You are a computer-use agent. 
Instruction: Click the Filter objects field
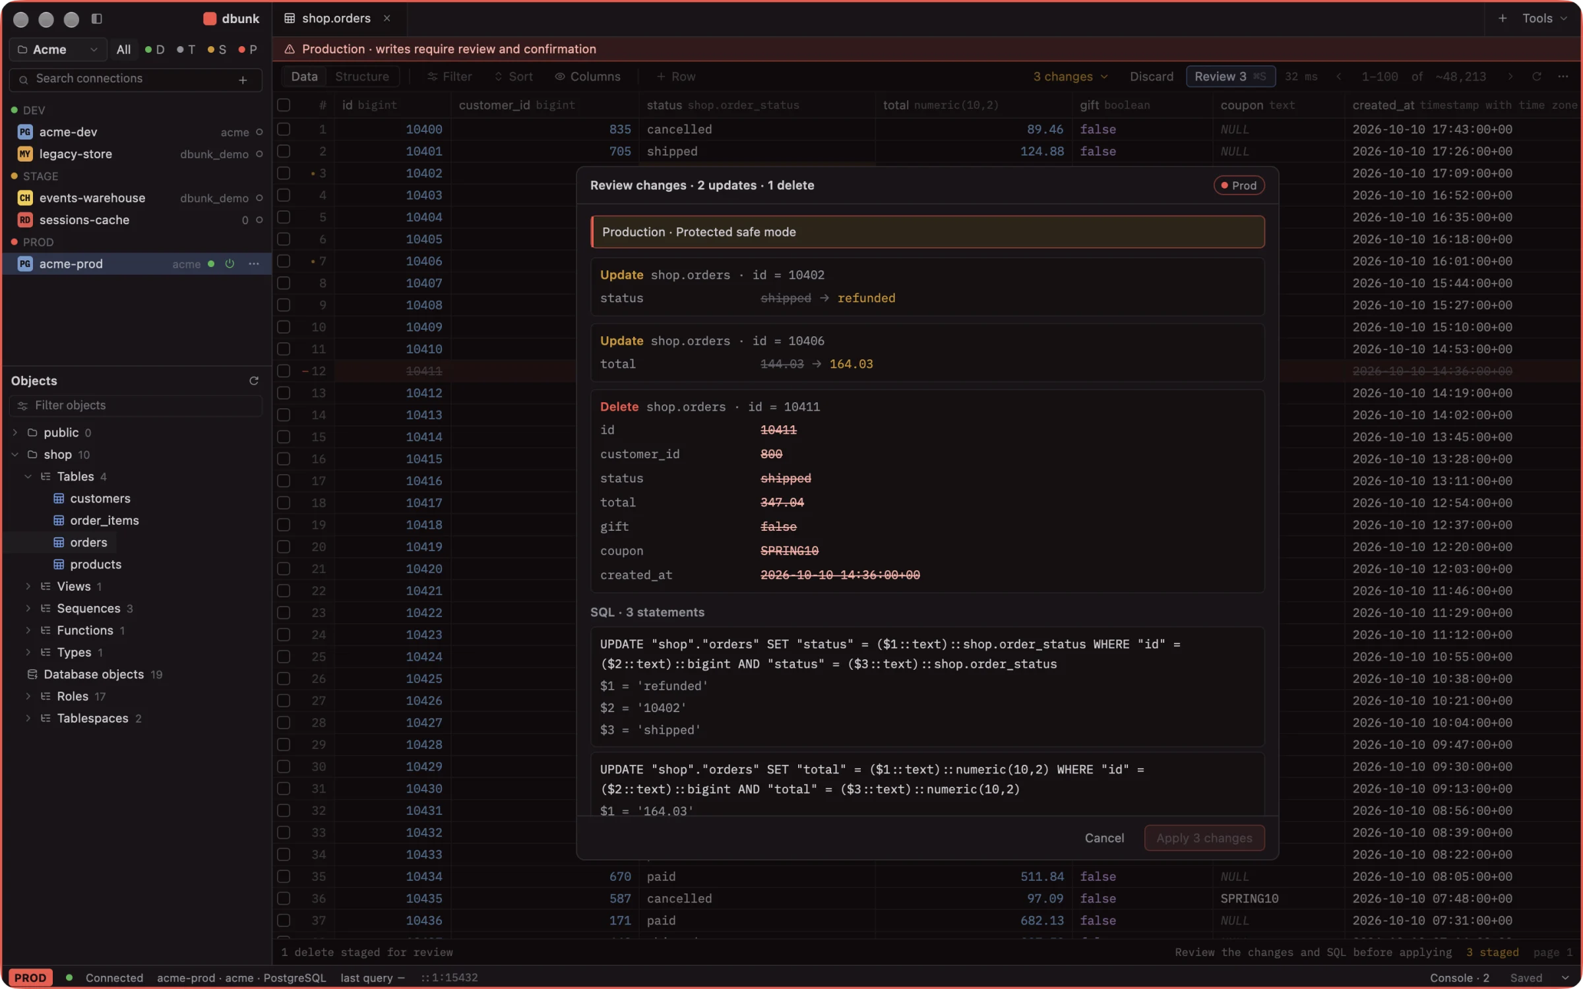(135, 405)
